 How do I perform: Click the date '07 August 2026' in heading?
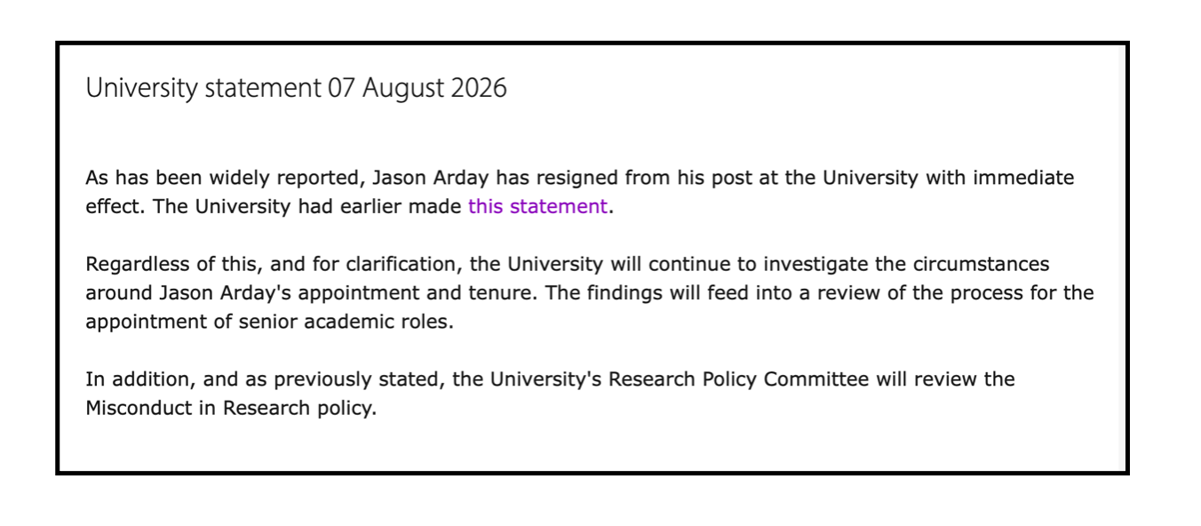click(x=417, y=88)
